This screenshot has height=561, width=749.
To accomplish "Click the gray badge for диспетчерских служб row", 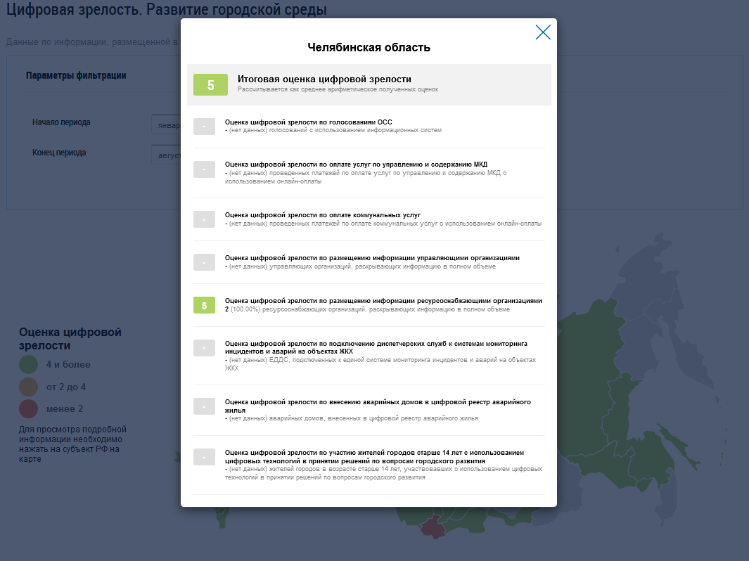I will (x=204, y=348).
